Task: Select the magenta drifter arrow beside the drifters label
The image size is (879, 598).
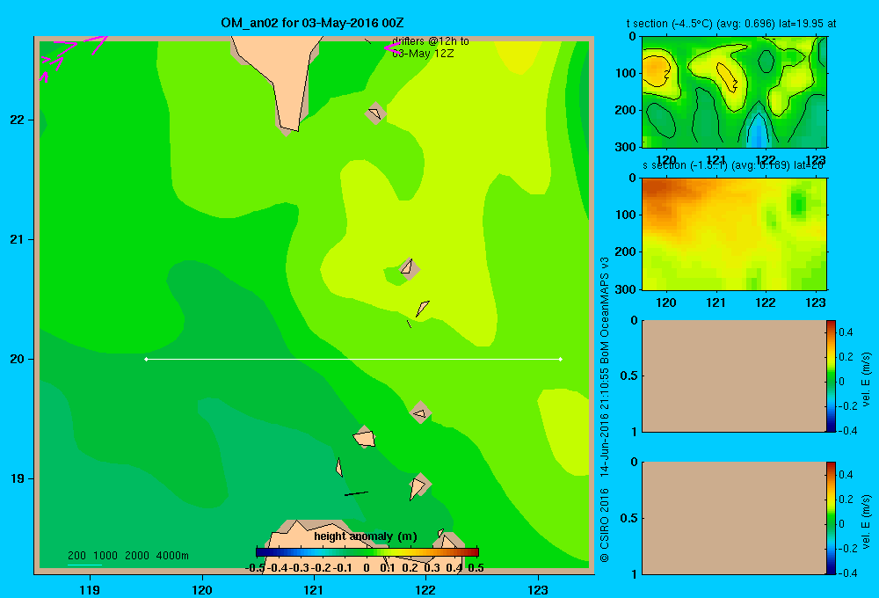Action: click(x=392, y=47)
